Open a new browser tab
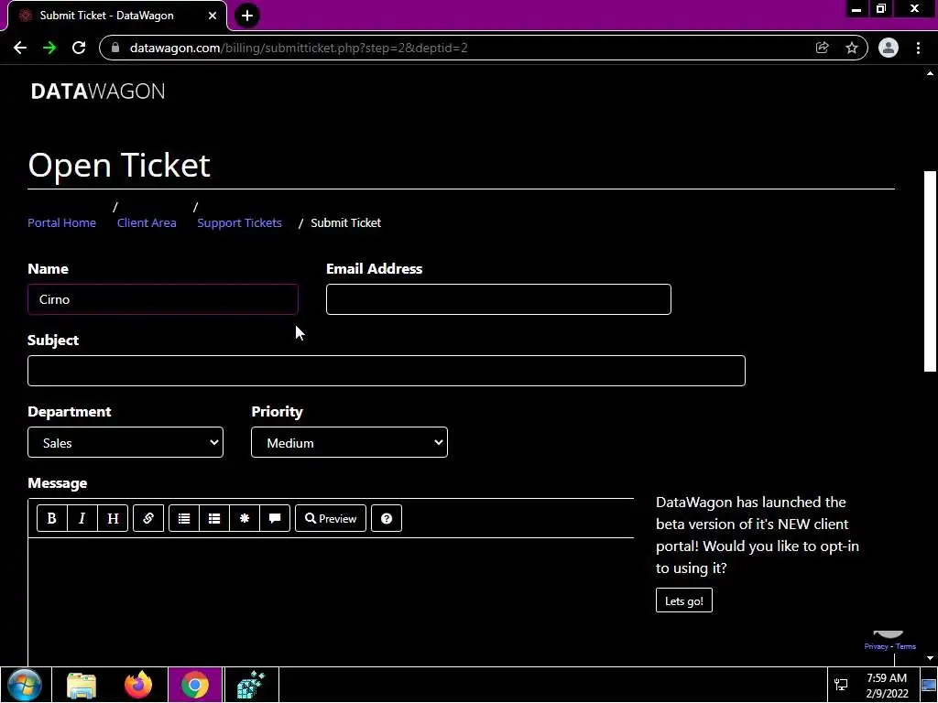 247,16
